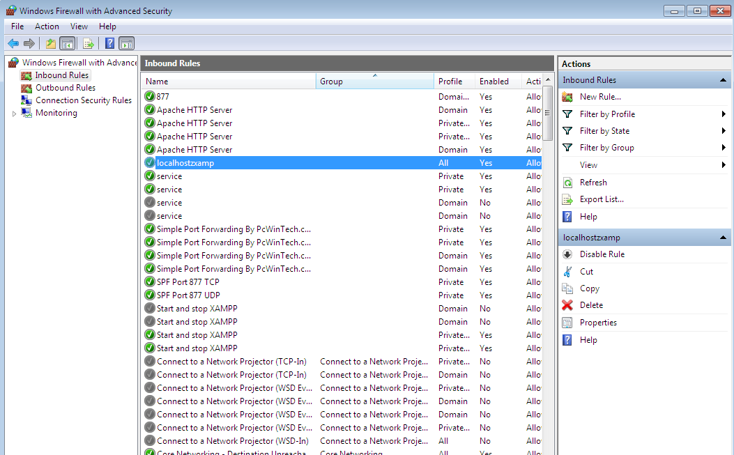Select the localhostzxamp rule row
734x455 pixels.
tap(342, 163)
